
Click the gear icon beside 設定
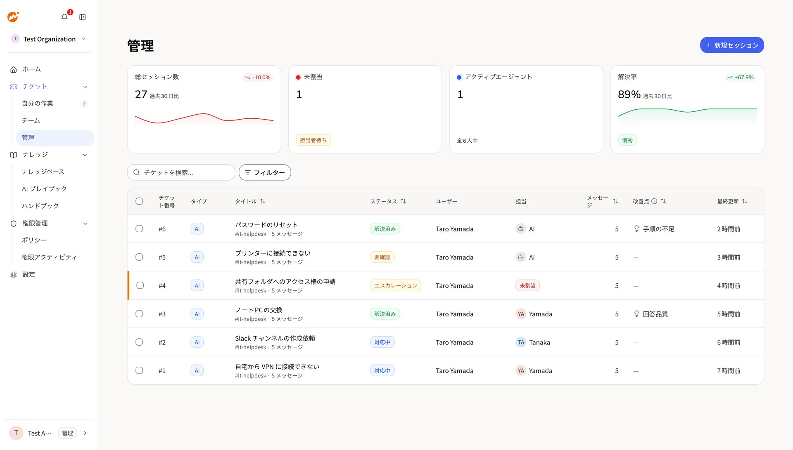pos(14,275)
